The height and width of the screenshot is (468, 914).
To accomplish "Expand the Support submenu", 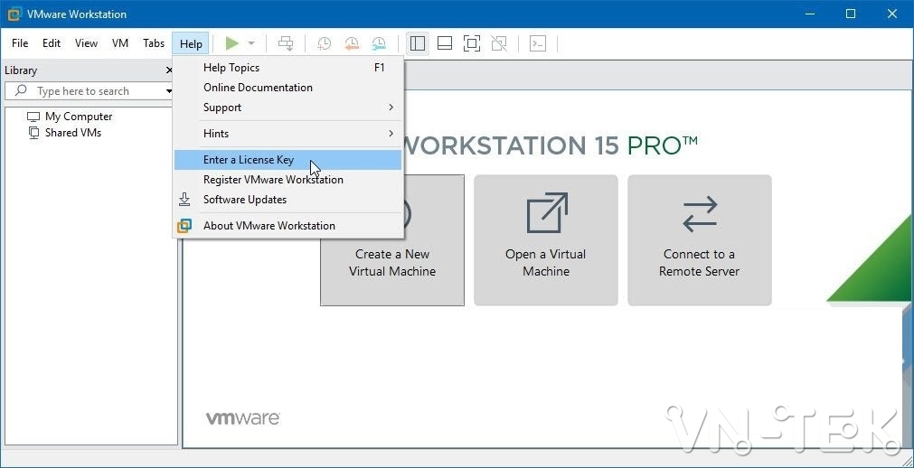I will [288, 108].
